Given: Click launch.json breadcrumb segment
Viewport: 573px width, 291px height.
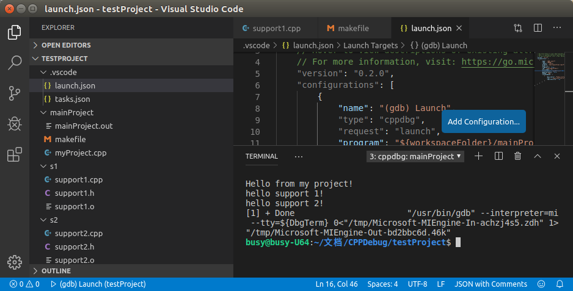Looking at the screenshot, I should pos(308,46).
